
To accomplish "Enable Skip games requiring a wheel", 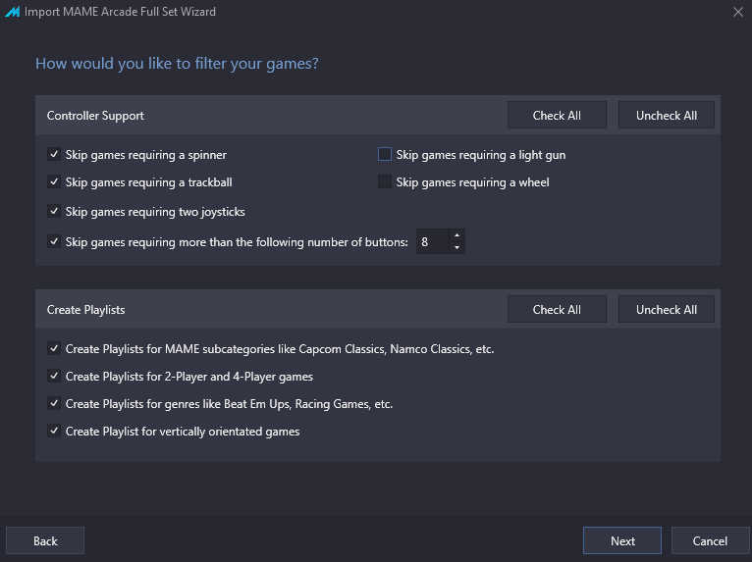I will [385, 181].
